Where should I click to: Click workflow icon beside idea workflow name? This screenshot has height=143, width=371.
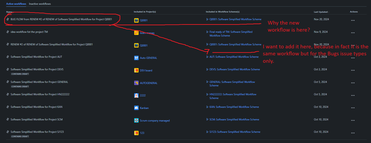[x=8, y=32]
